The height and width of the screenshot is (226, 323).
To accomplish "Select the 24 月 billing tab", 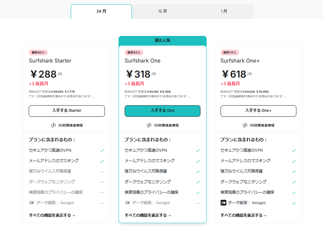I will point(101,11).
